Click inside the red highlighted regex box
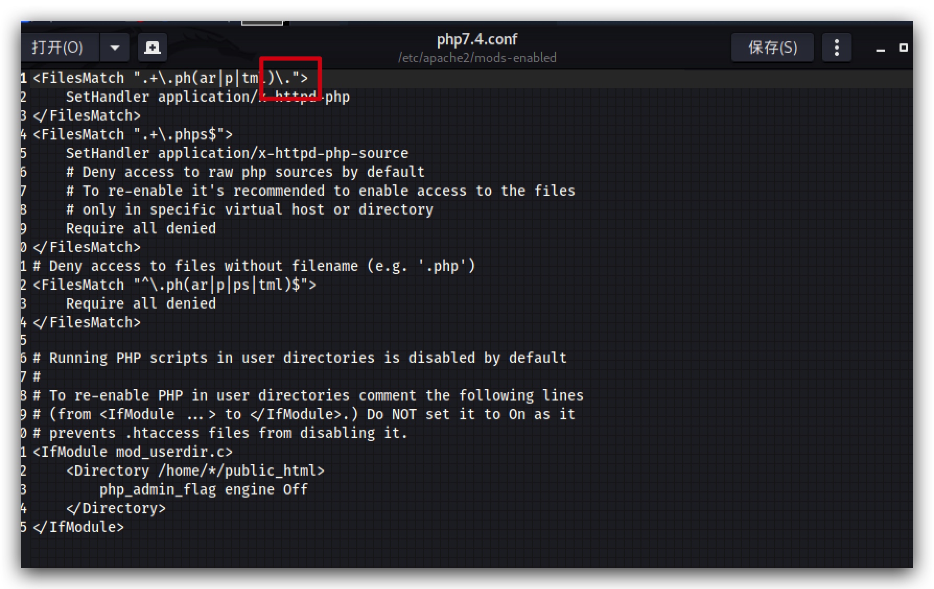This screenshot has height=589, width=934. 290,78
